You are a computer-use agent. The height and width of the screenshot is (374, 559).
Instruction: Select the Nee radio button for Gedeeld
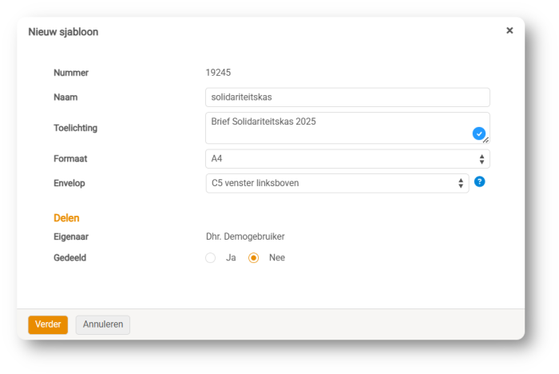[x=253, y=257]
